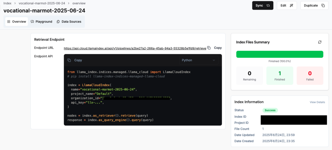
Task: Click vocational-marmot-2025-06-24 breadcrumb link
Action: click(x=42, y=3)
